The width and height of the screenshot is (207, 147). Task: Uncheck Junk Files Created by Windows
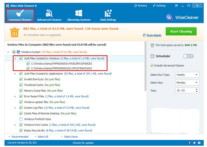pyautogui.click(x=21, y=58)
